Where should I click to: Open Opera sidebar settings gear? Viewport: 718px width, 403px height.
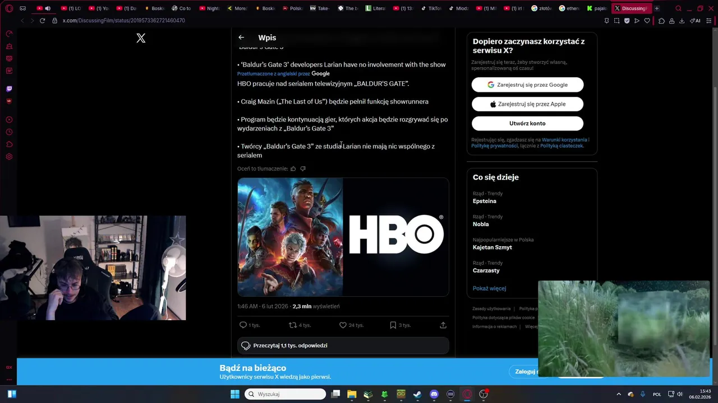(9, 157)
